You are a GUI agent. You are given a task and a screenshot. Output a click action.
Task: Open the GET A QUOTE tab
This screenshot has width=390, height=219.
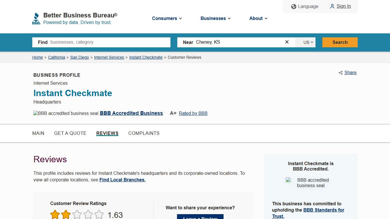point(70,133)
